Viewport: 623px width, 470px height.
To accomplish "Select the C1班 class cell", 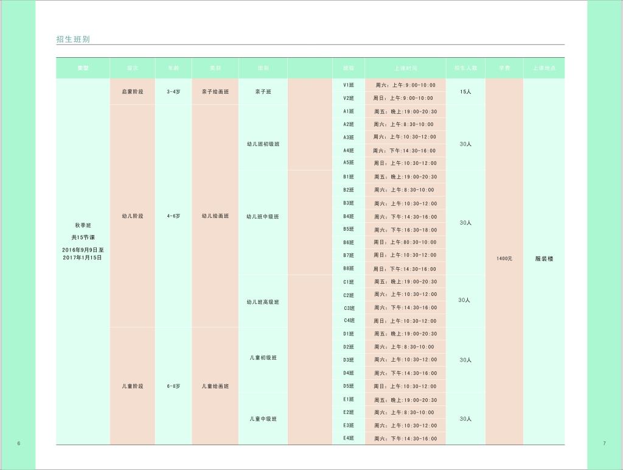I will pos(349,282).
